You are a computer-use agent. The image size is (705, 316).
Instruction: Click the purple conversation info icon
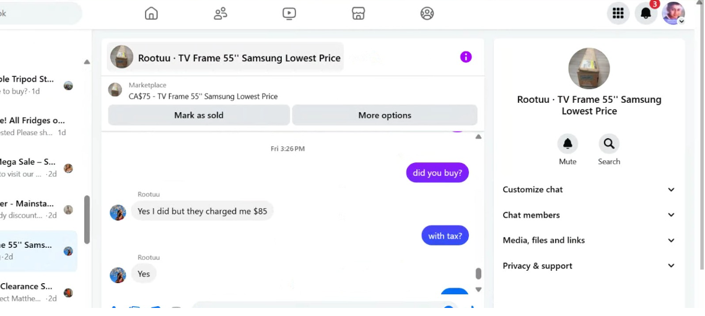tap(466, 57)
